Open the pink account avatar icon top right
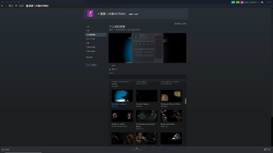The width and height of the screenshot is (273, 153). 242,2
